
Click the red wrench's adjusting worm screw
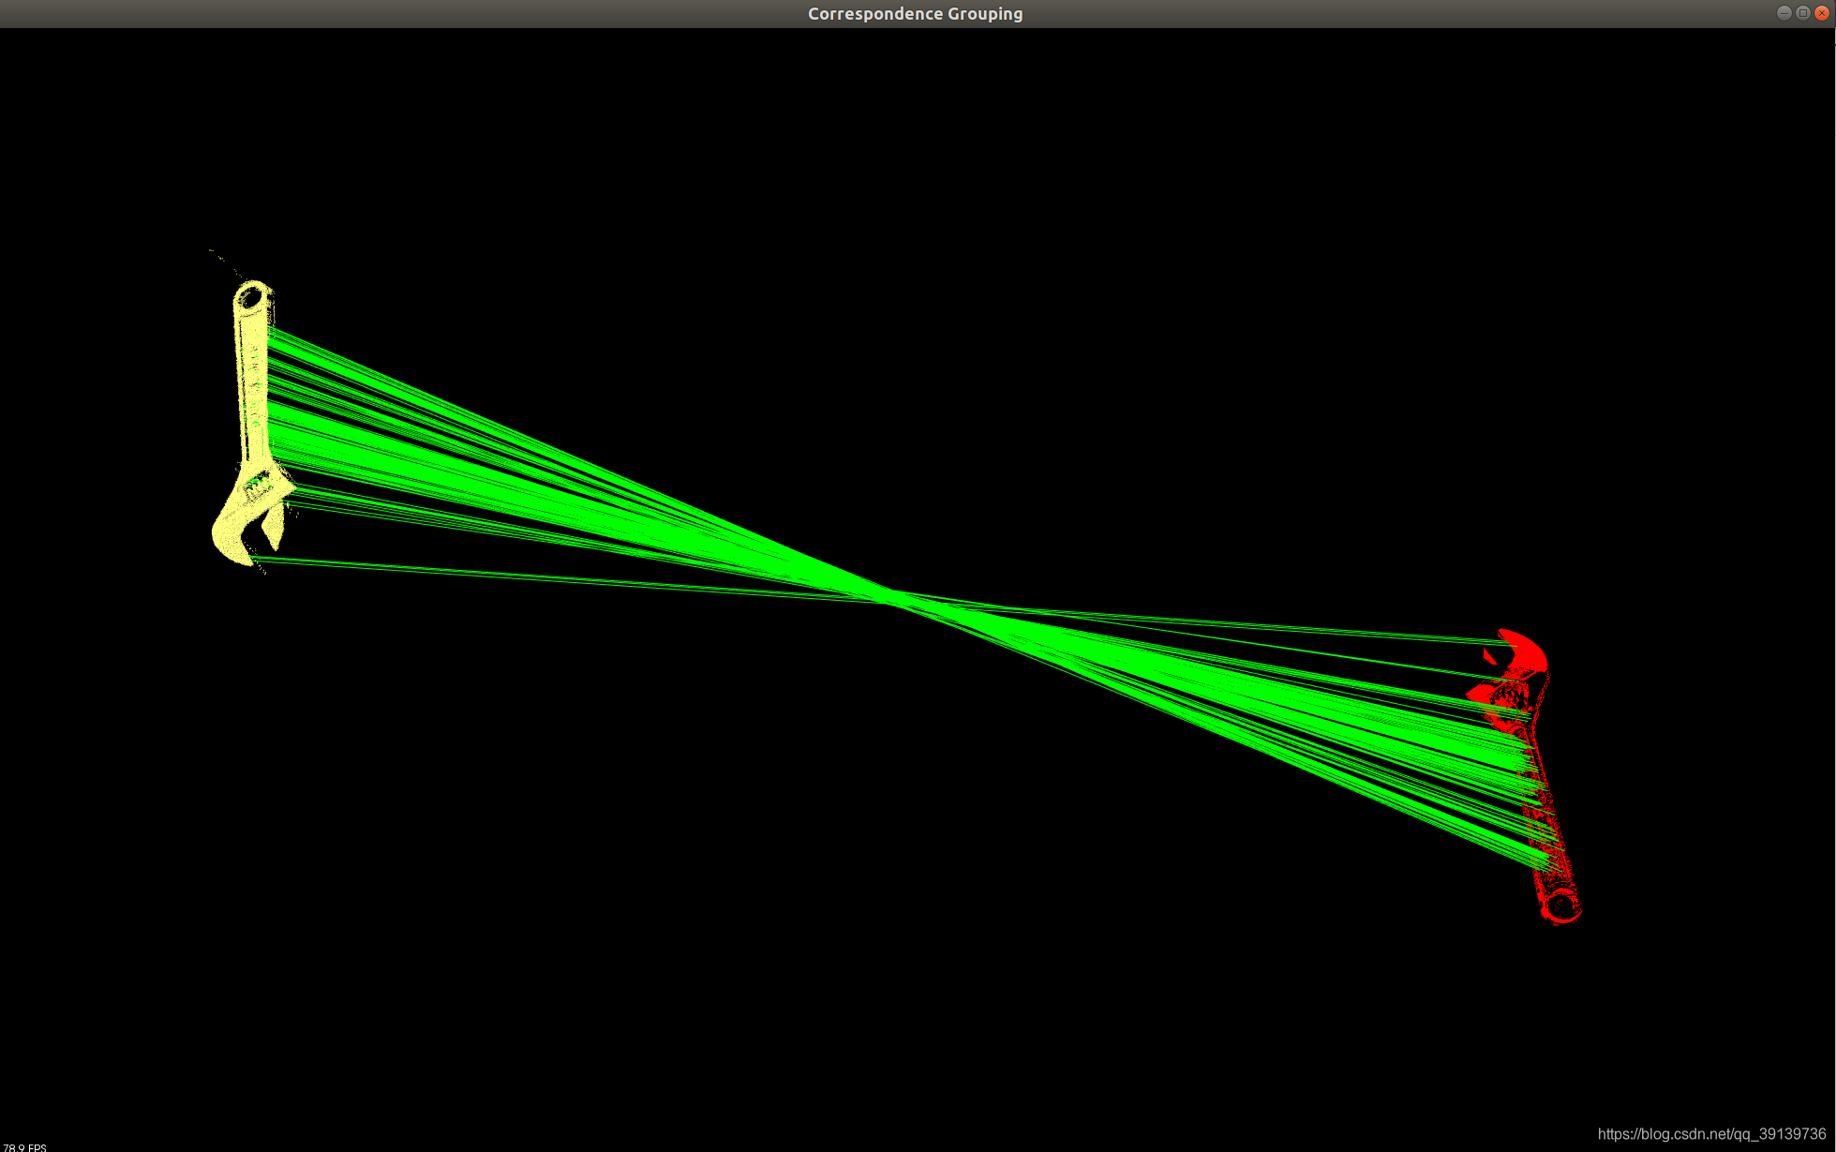pyautogui.click(x=1512, y=697)
